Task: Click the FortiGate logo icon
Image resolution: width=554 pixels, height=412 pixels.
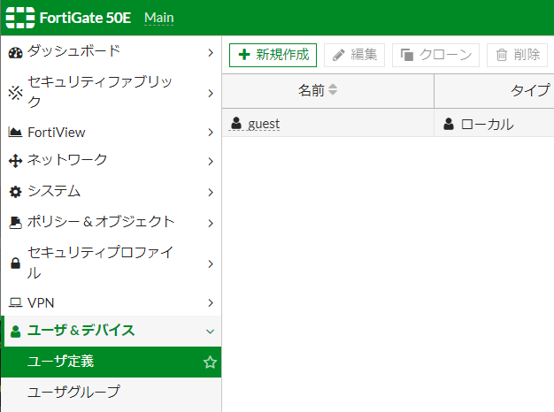Action: coord(20,18)
